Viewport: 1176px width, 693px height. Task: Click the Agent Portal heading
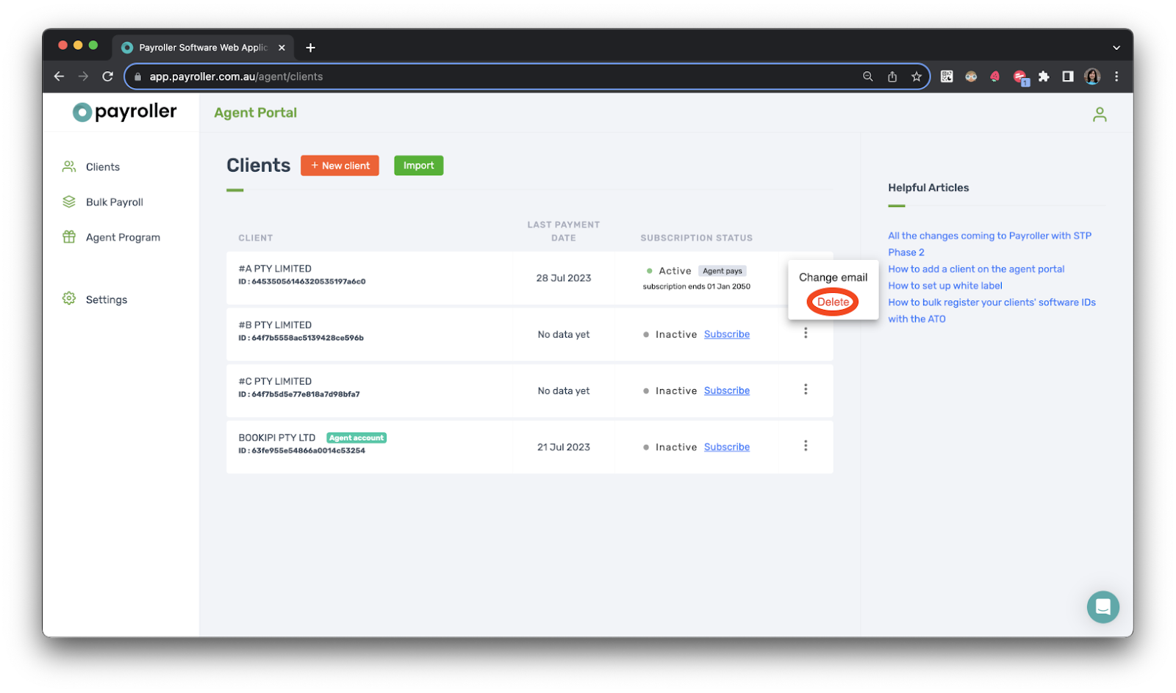(255, 113)
